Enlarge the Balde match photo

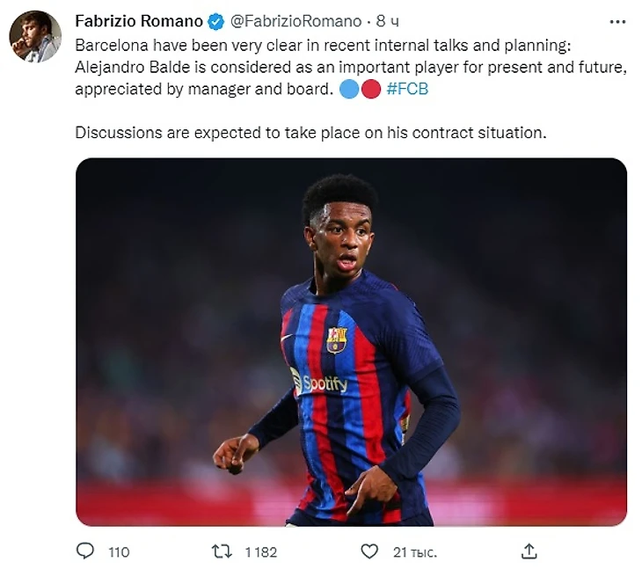(x=351, y=341)
